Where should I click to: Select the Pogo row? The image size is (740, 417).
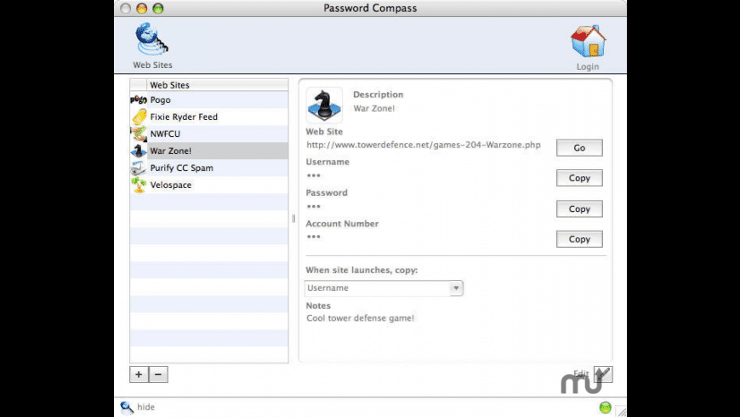click(209, 100)
